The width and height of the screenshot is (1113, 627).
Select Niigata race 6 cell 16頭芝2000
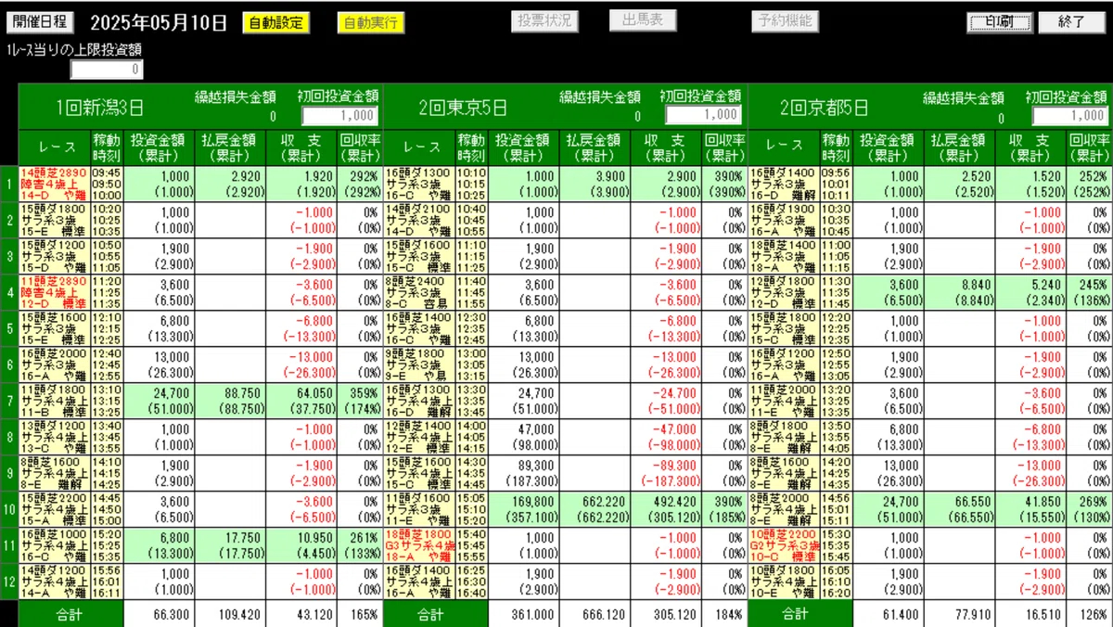(x=54, y=364)
